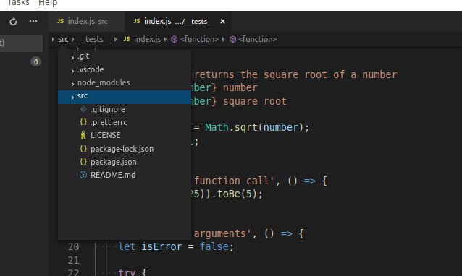Image resolution: width=462 pixels, height=276 pixels.
Task: Click the first <function> breadcrumb
Action: (199, 39)
